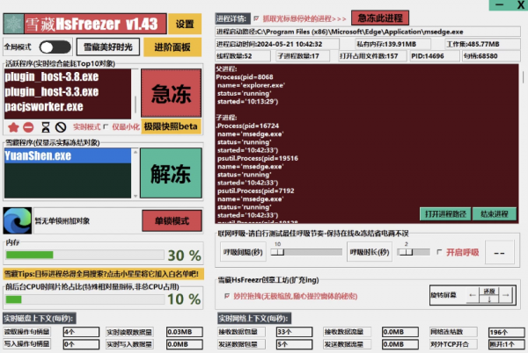Click the hourglass icon

(46, 127)
